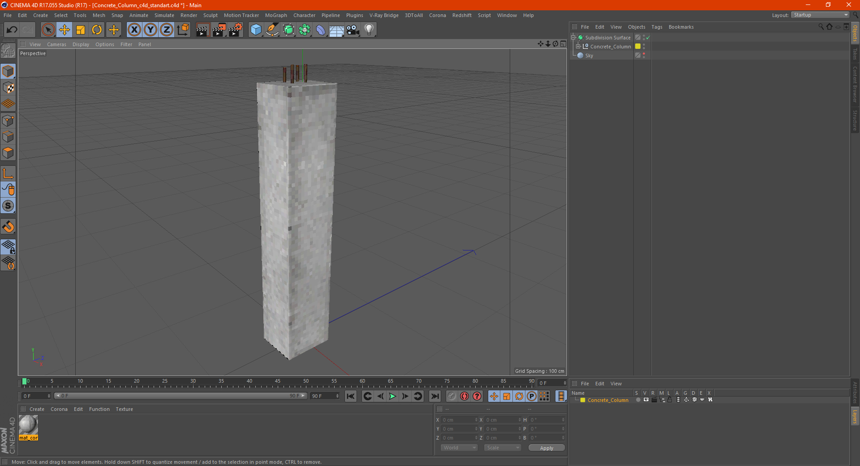Open the viewport Cameras menu

click(56, 44)
